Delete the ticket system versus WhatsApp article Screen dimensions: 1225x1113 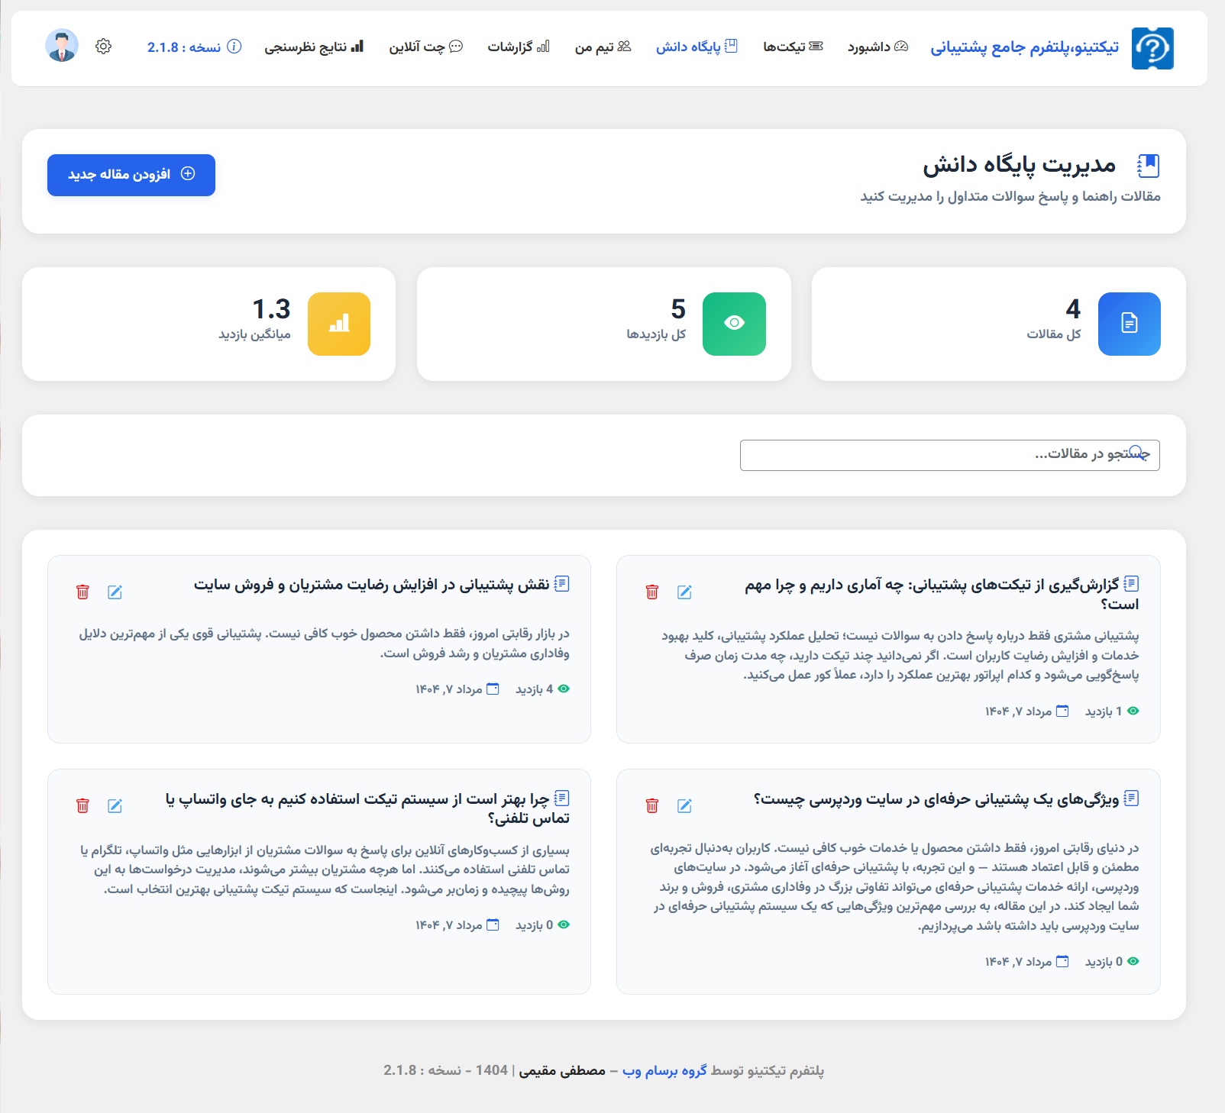click(x=82, y=806)
